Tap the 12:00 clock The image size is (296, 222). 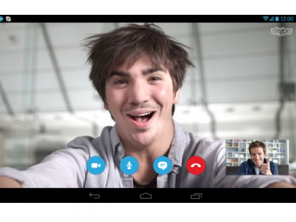point(287,19)
